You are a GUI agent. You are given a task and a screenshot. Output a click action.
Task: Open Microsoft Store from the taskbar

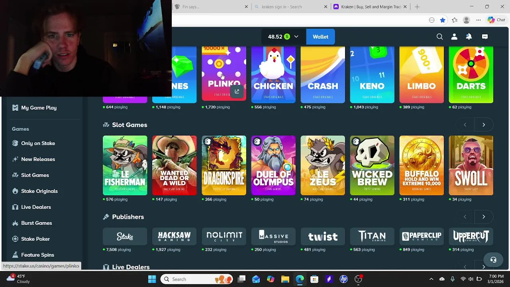(314, 279)
